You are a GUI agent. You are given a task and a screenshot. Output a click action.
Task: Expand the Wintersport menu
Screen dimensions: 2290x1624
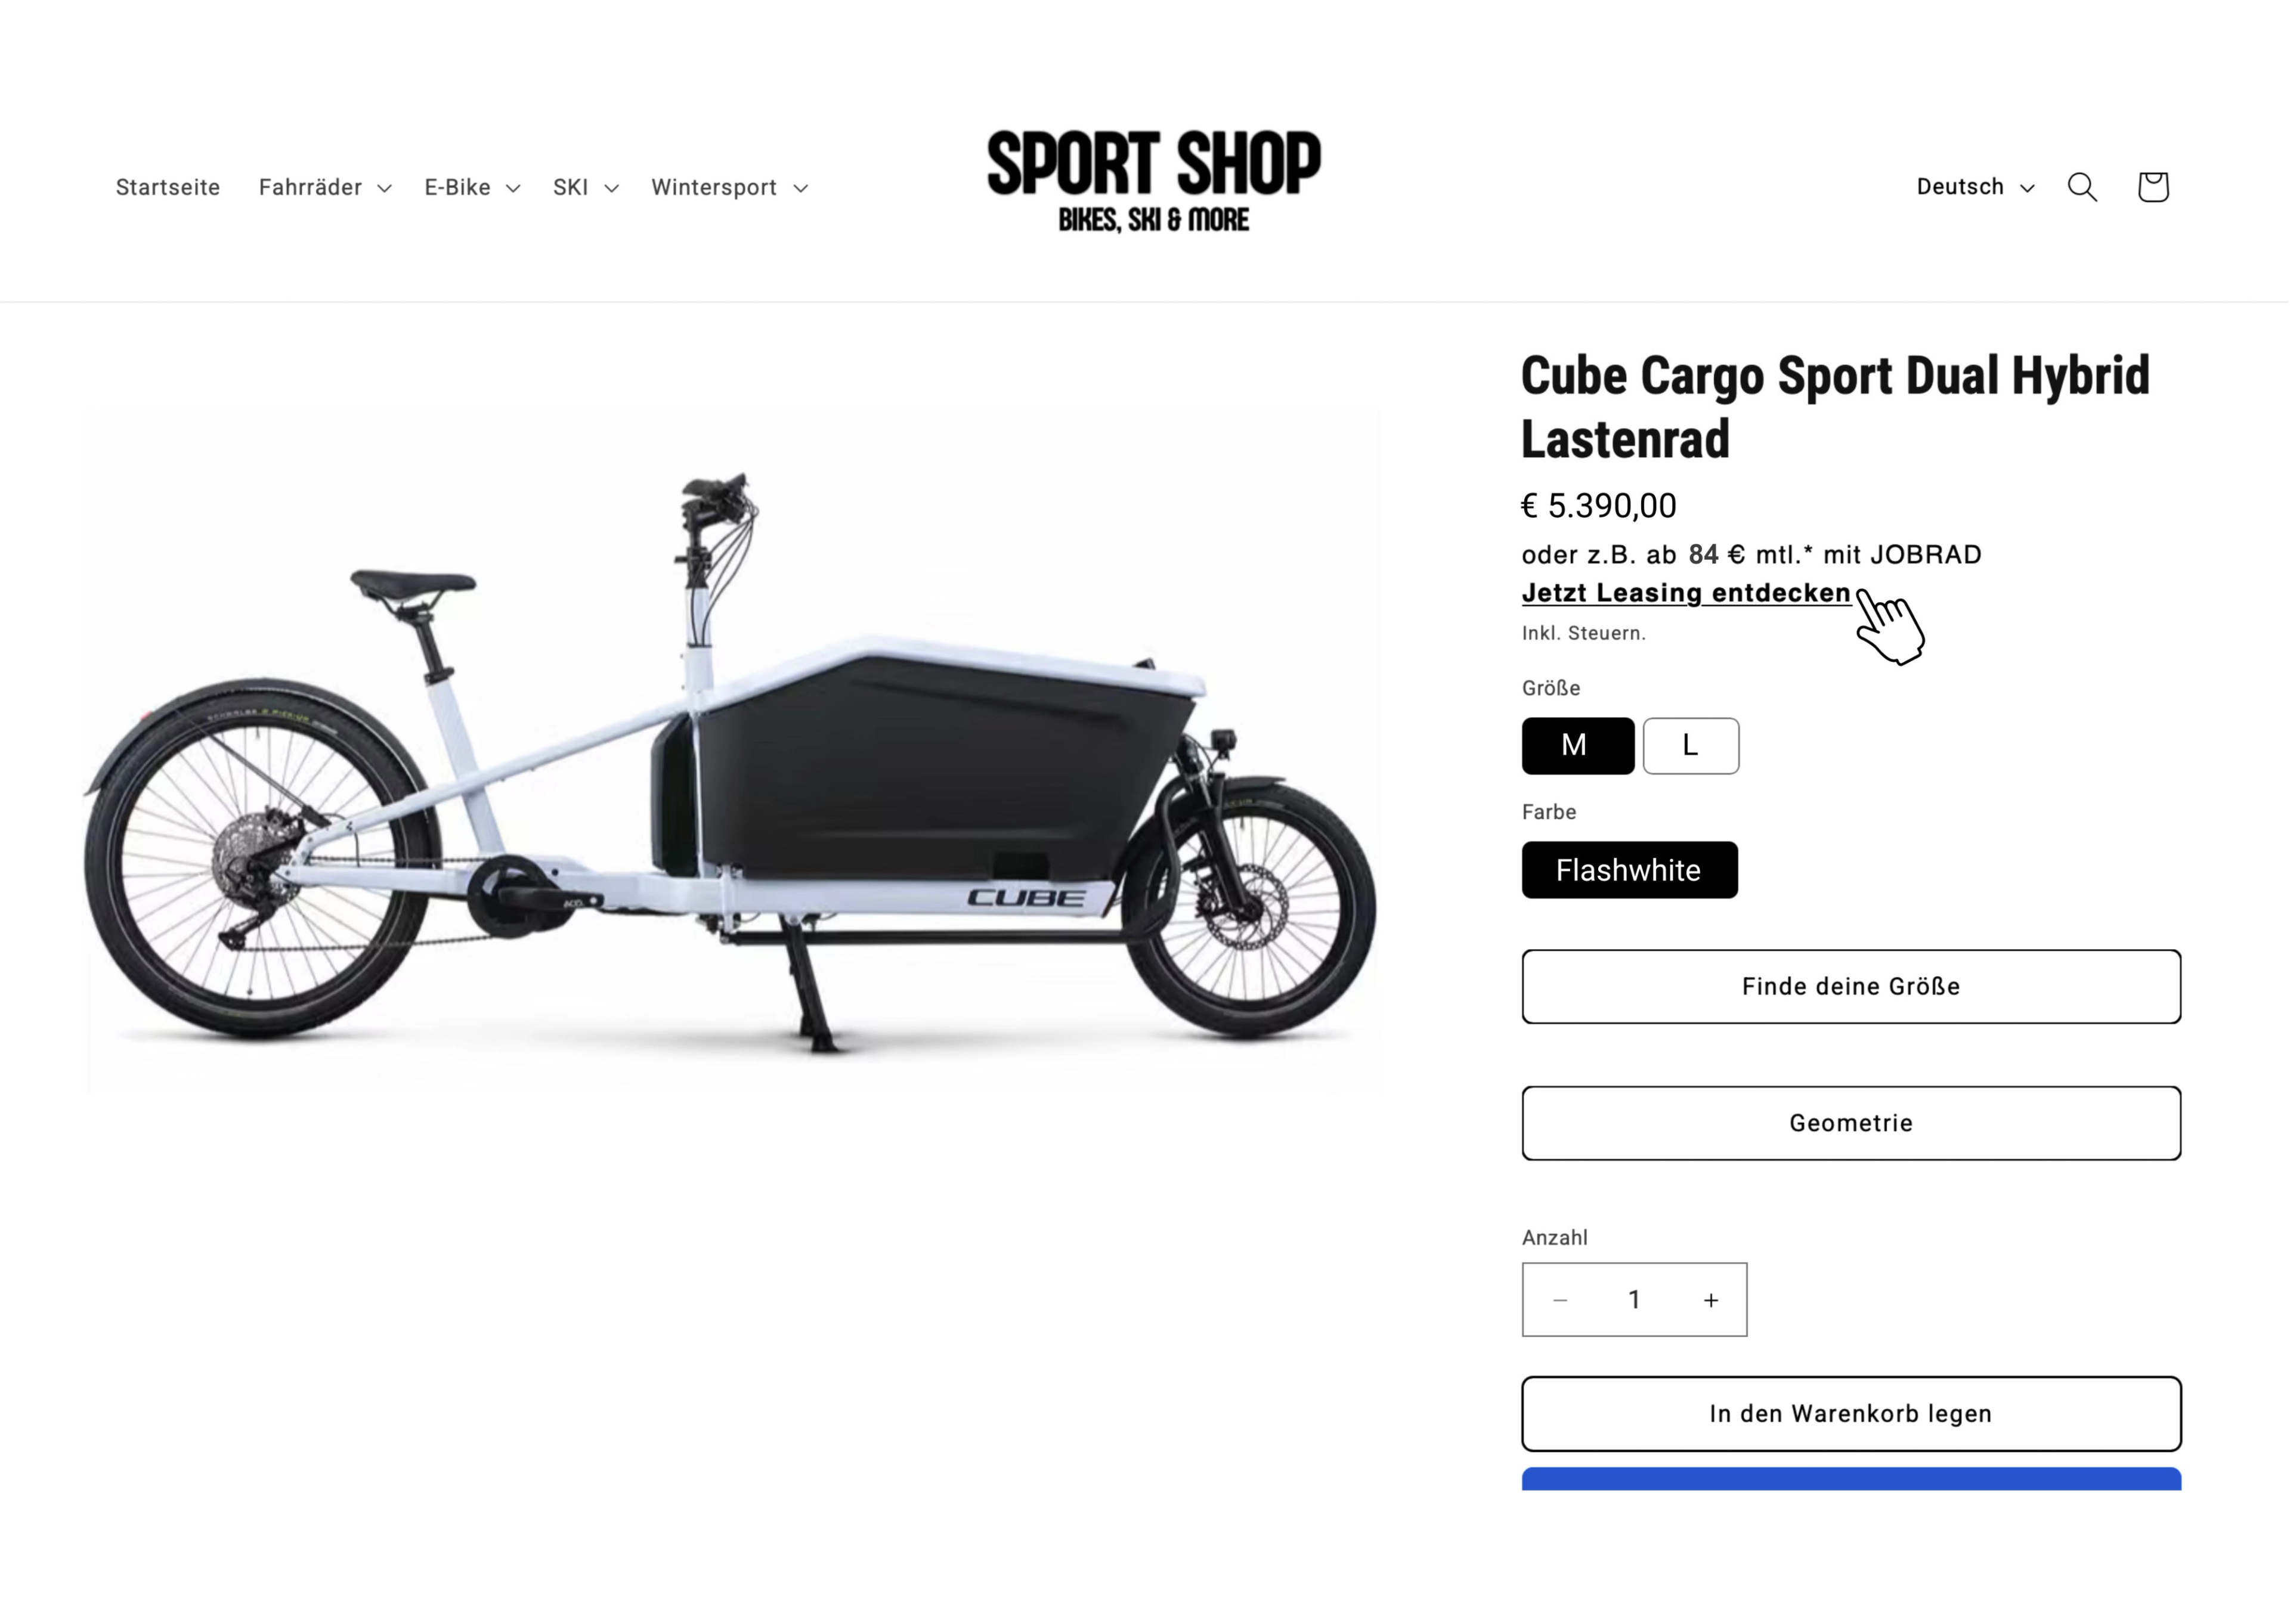714,188
